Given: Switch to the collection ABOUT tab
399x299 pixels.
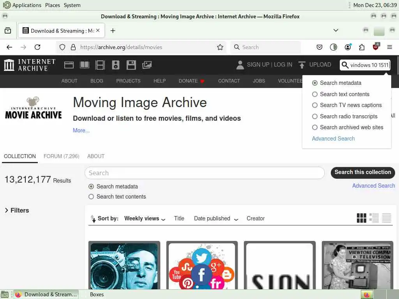Looking at the screenshot, I should tap(96, 157).
